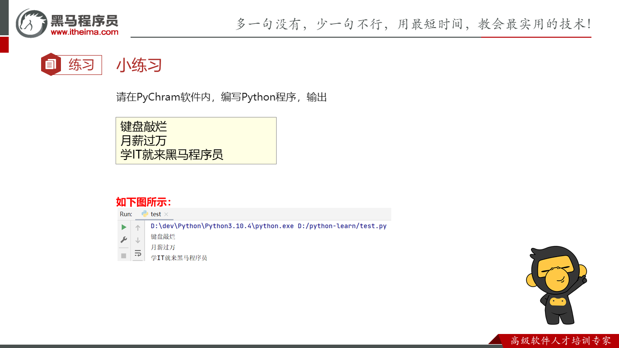Click the yellow expected output box

point(196,141)
